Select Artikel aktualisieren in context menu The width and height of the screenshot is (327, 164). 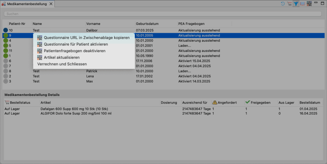[x=62, y=58]
